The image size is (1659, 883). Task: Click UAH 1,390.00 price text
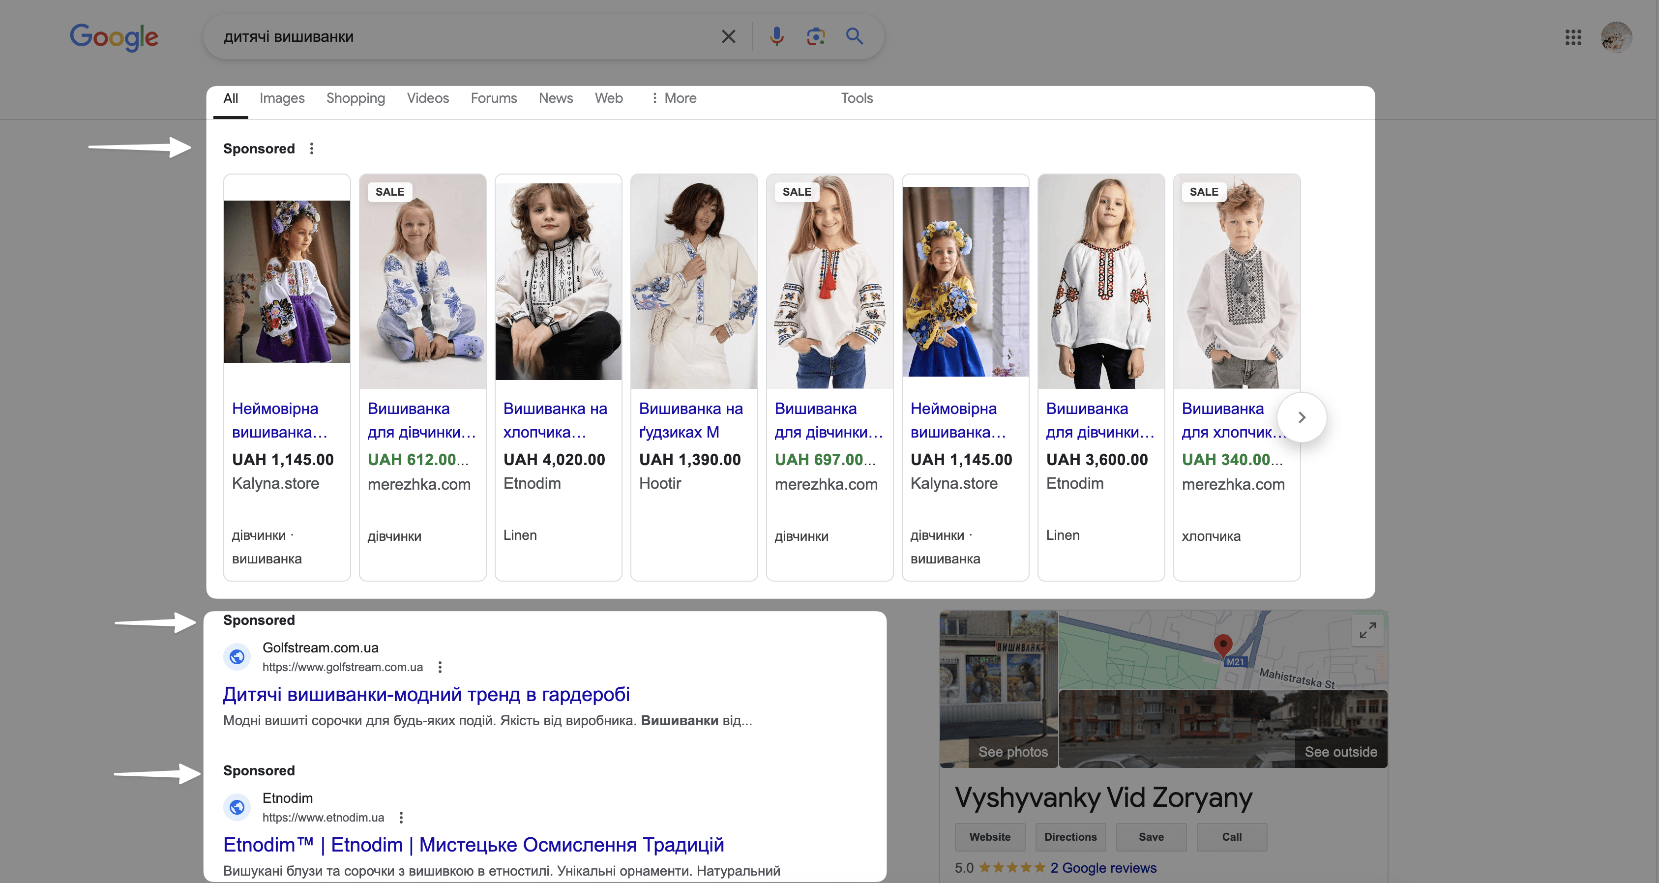tap(690, 460)
